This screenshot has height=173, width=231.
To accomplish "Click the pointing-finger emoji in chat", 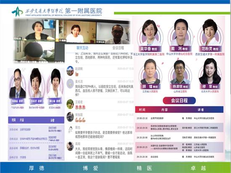I will 77,74.
